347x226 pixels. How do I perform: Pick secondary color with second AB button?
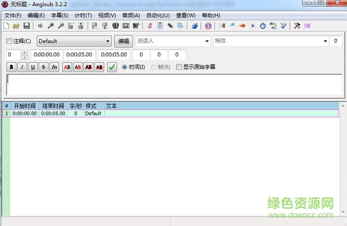point(78,67)
